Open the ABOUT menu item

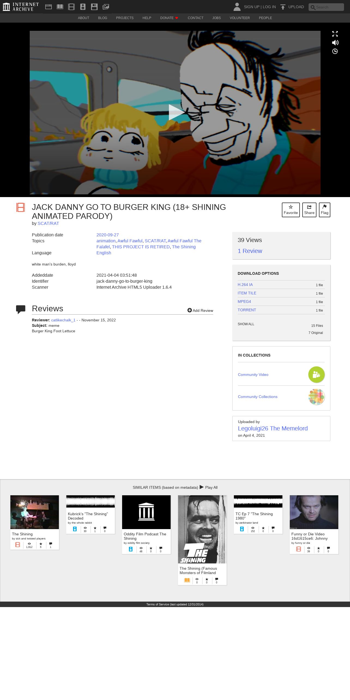point(83,18)
